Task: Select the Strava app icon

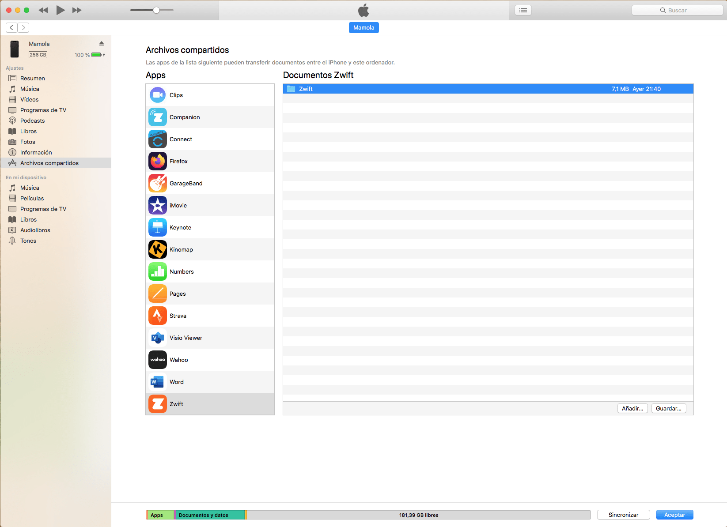Action: click(158, 316)
